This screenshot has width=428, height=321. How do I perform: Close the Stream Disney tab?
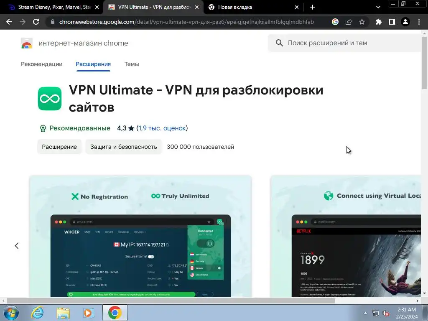pos(97,8)
